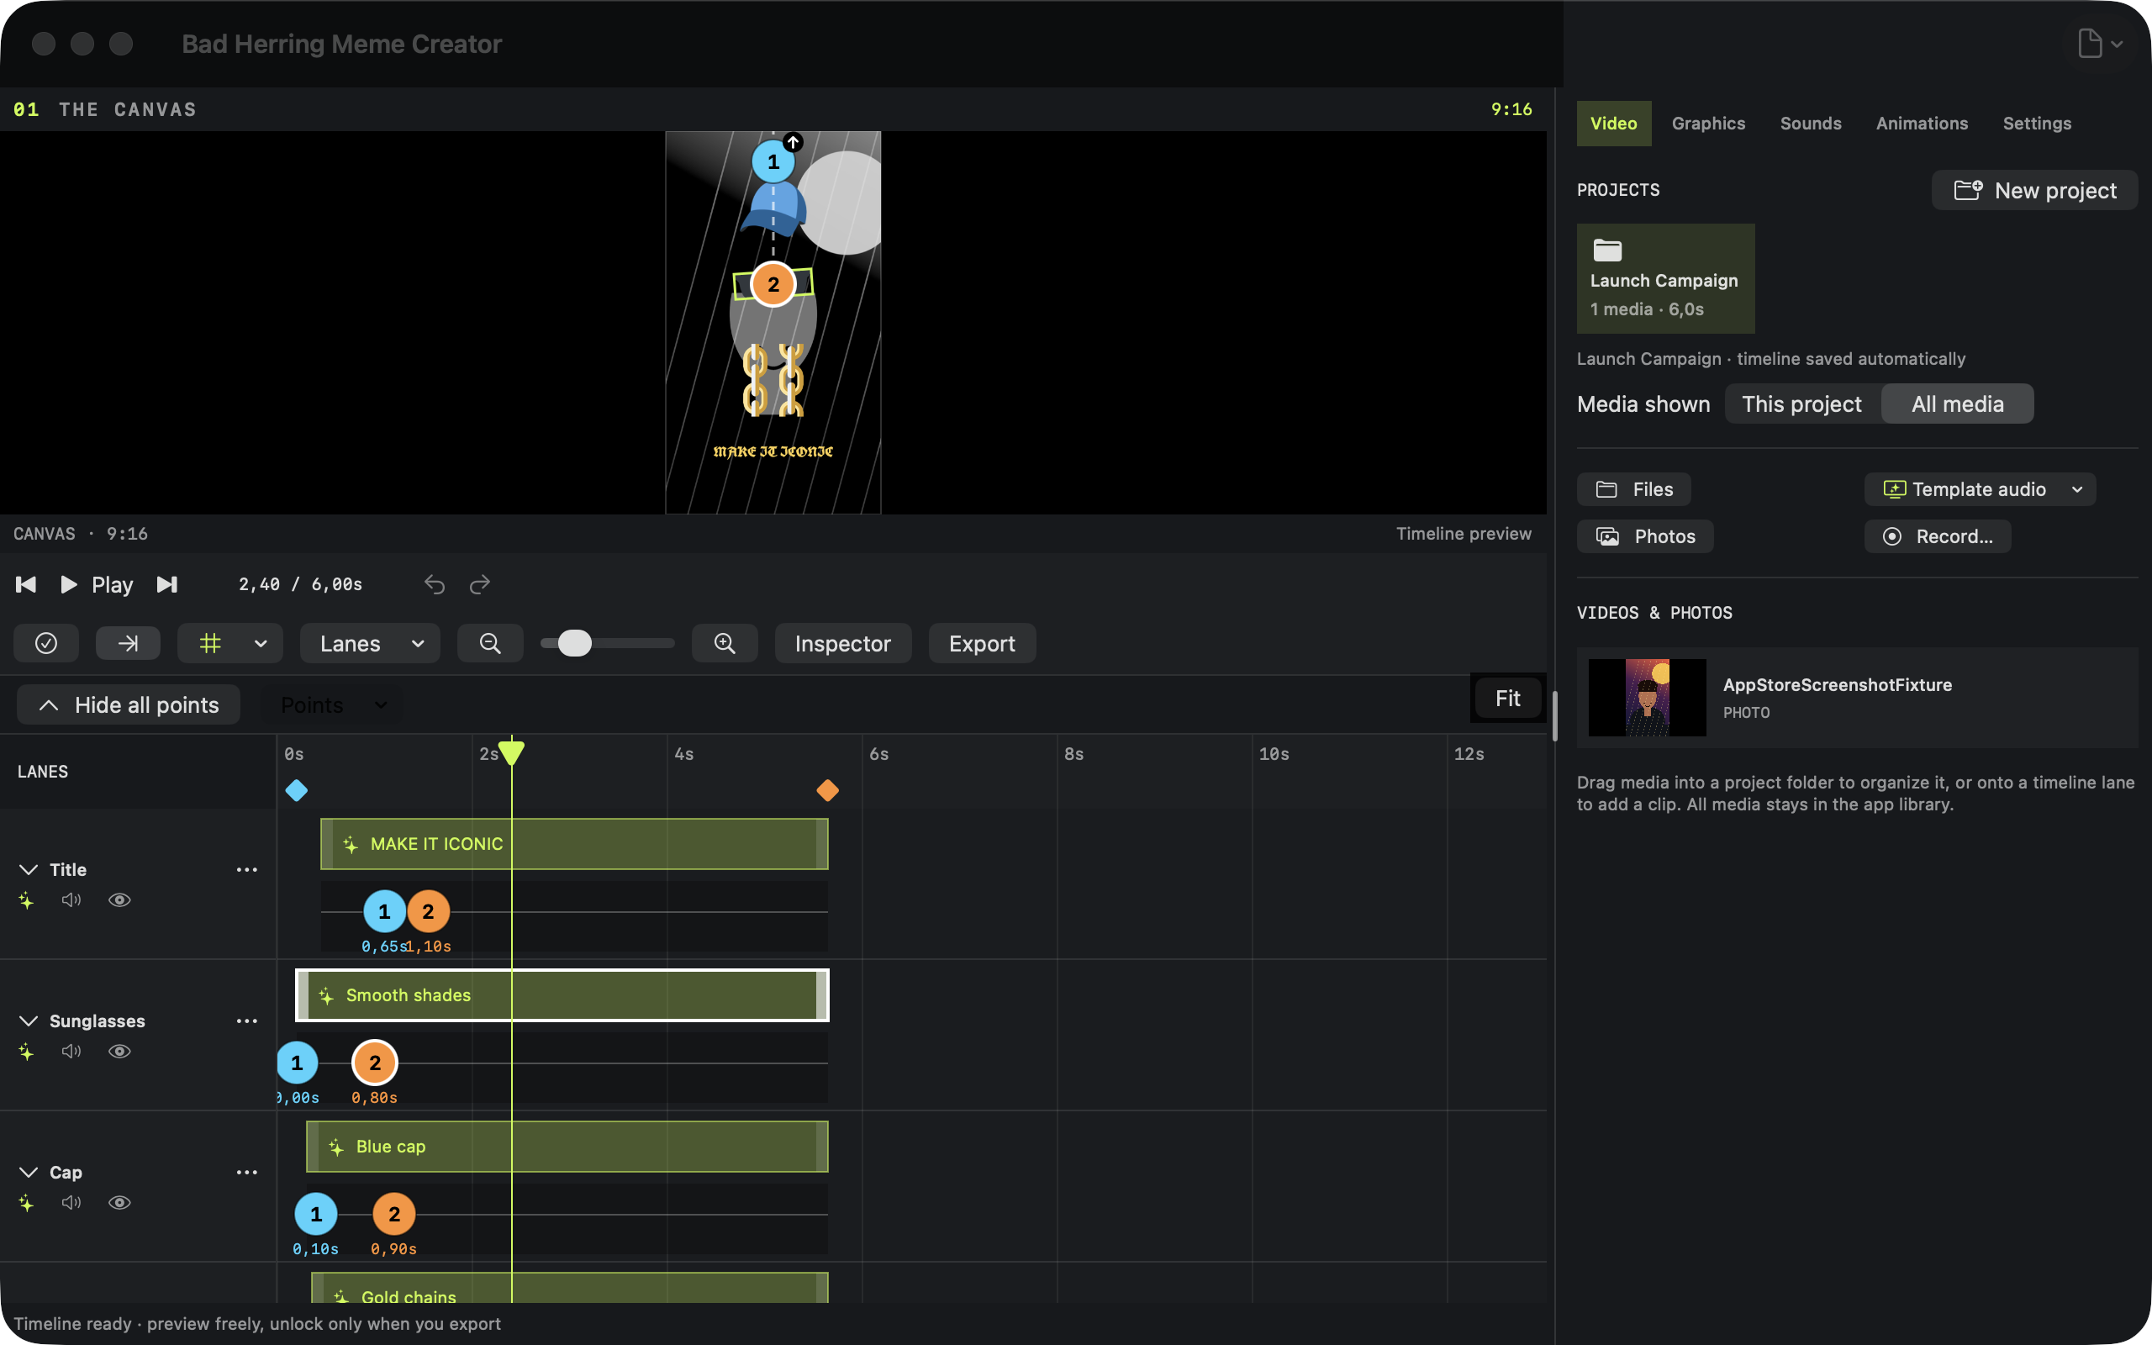This screenshot has height=1345, width=2152.
Task: Open the Lanes dropdown
Action: (x=370, y=643)
